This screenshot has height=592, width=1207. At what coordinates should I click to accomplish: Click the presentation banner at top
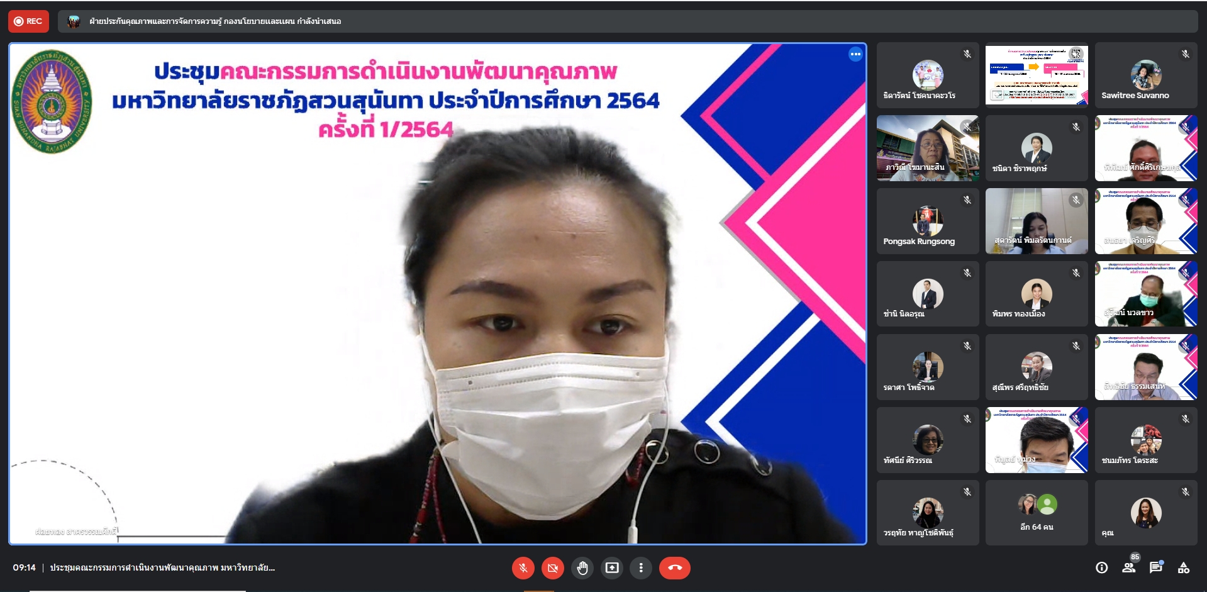(x=215, y=21)
